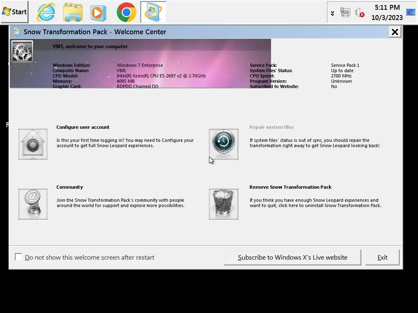Click the show desktop icon beside the clock

tap(411, 12)
